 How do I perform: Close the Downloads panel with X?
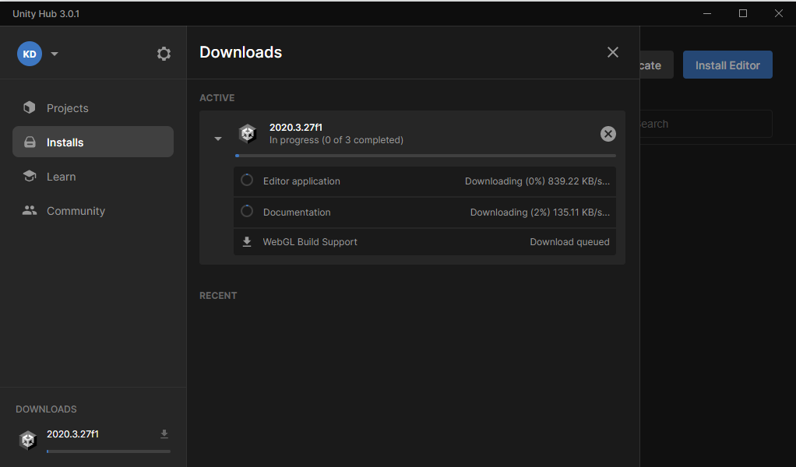[613, 52]
